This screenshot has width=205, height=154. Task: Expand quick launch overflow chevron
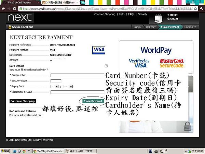point(29,150)
